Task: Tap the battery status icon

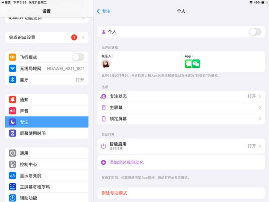Action: (264, 3)
